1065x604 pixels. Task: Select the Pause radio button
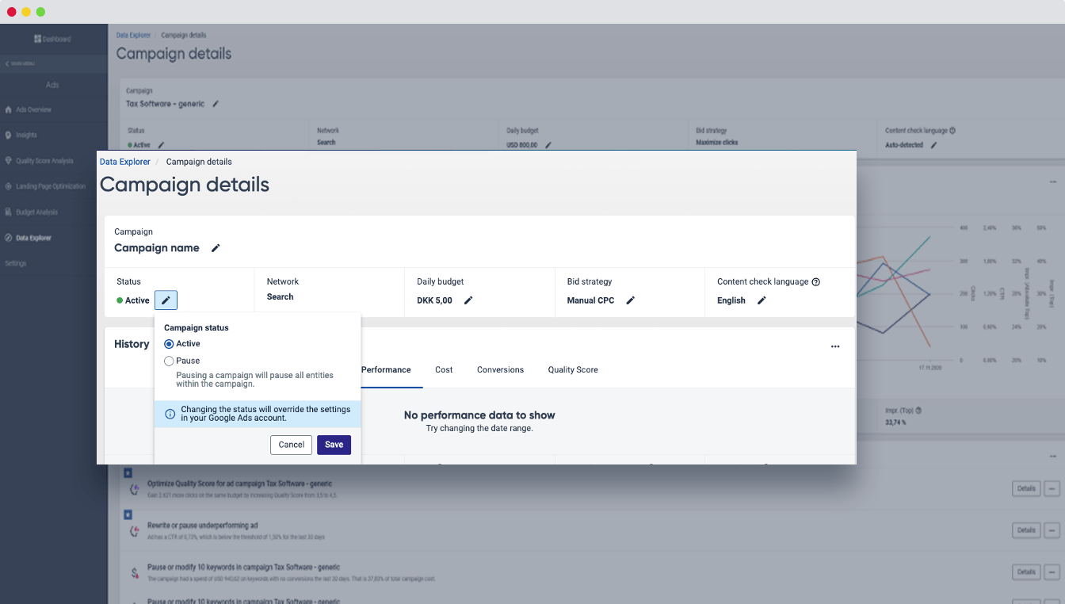tap(169, 361)
